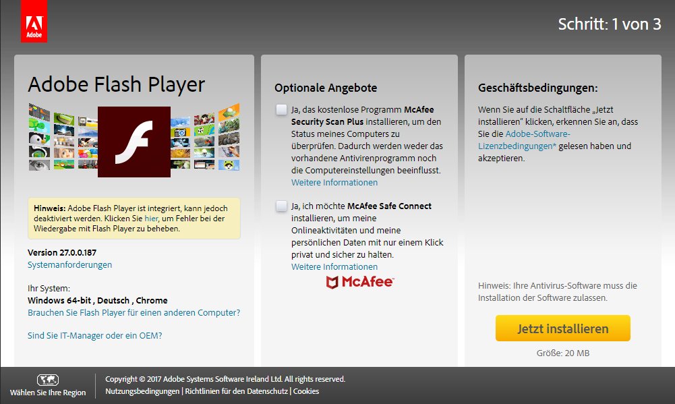
Task: Open the Nutzungsbedingungen footer link
Action: tap(142, 391)
